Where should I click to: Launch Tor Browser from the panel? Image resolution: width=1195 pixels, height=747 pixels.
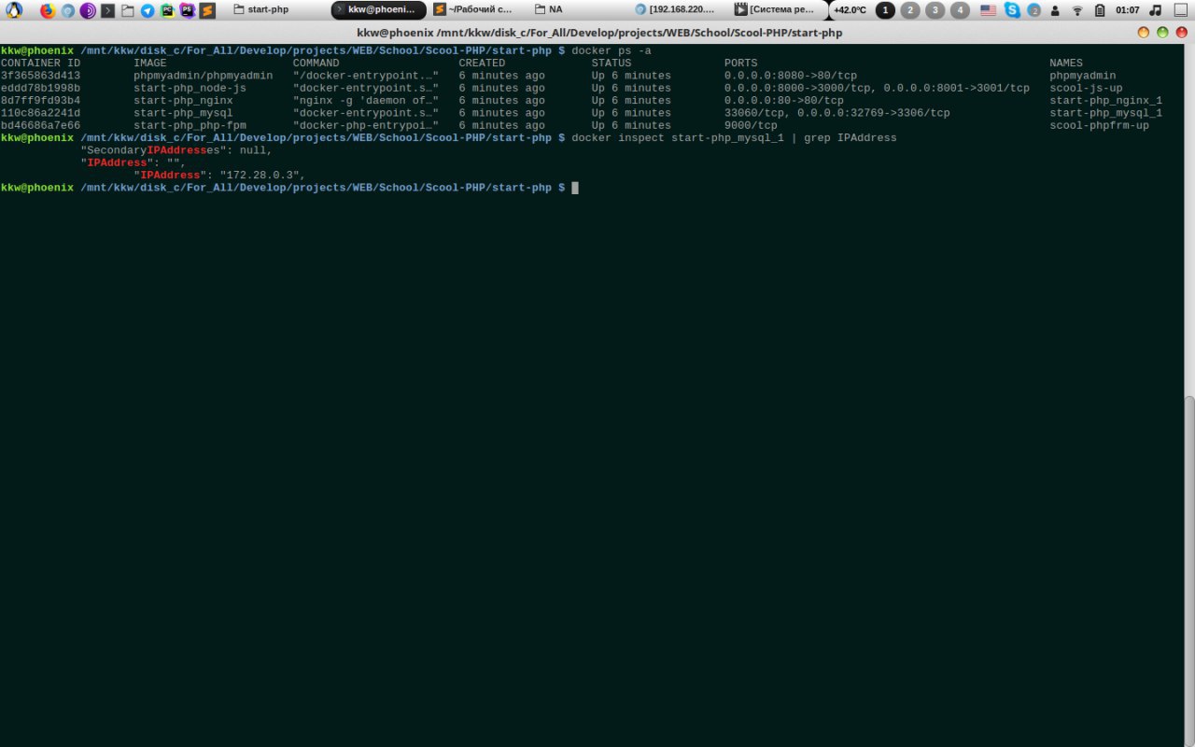click(x=88, y=10)
